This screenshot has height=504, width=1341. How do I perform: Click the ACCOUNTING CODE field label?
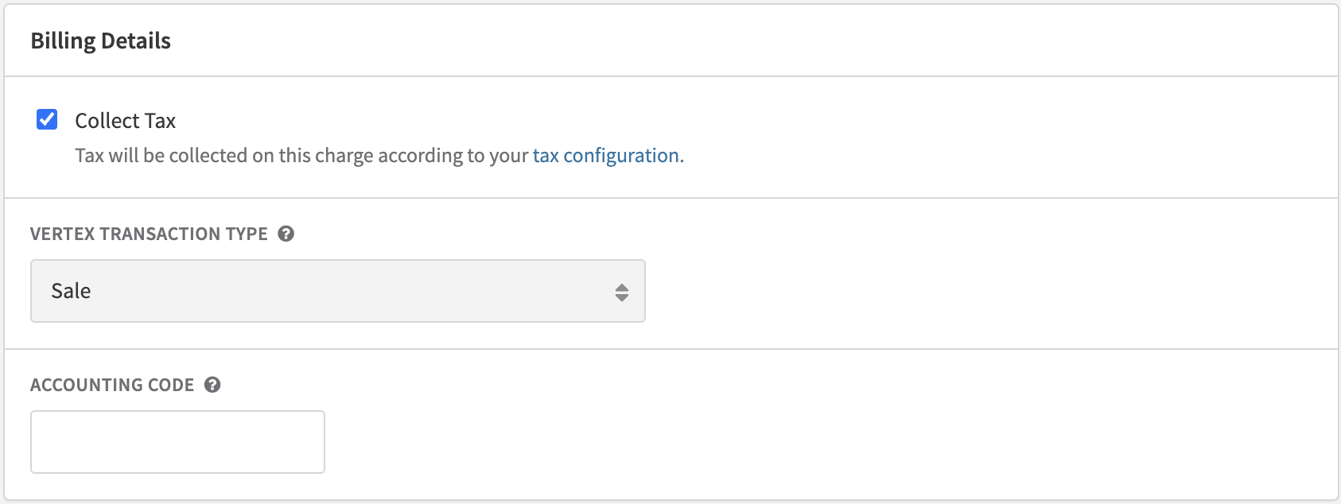(x=112, y=385)
